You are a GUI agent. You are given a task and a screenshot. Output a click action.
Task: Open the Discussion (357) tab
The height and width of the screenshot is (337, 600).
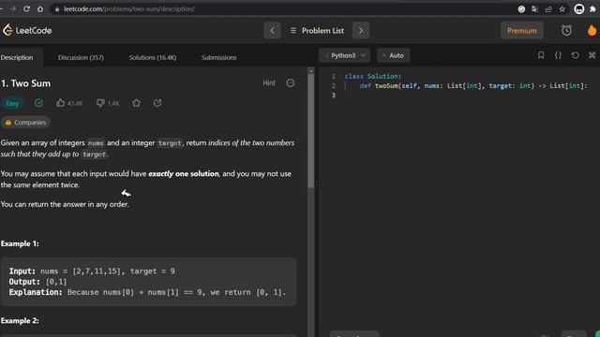coord(81,57)
